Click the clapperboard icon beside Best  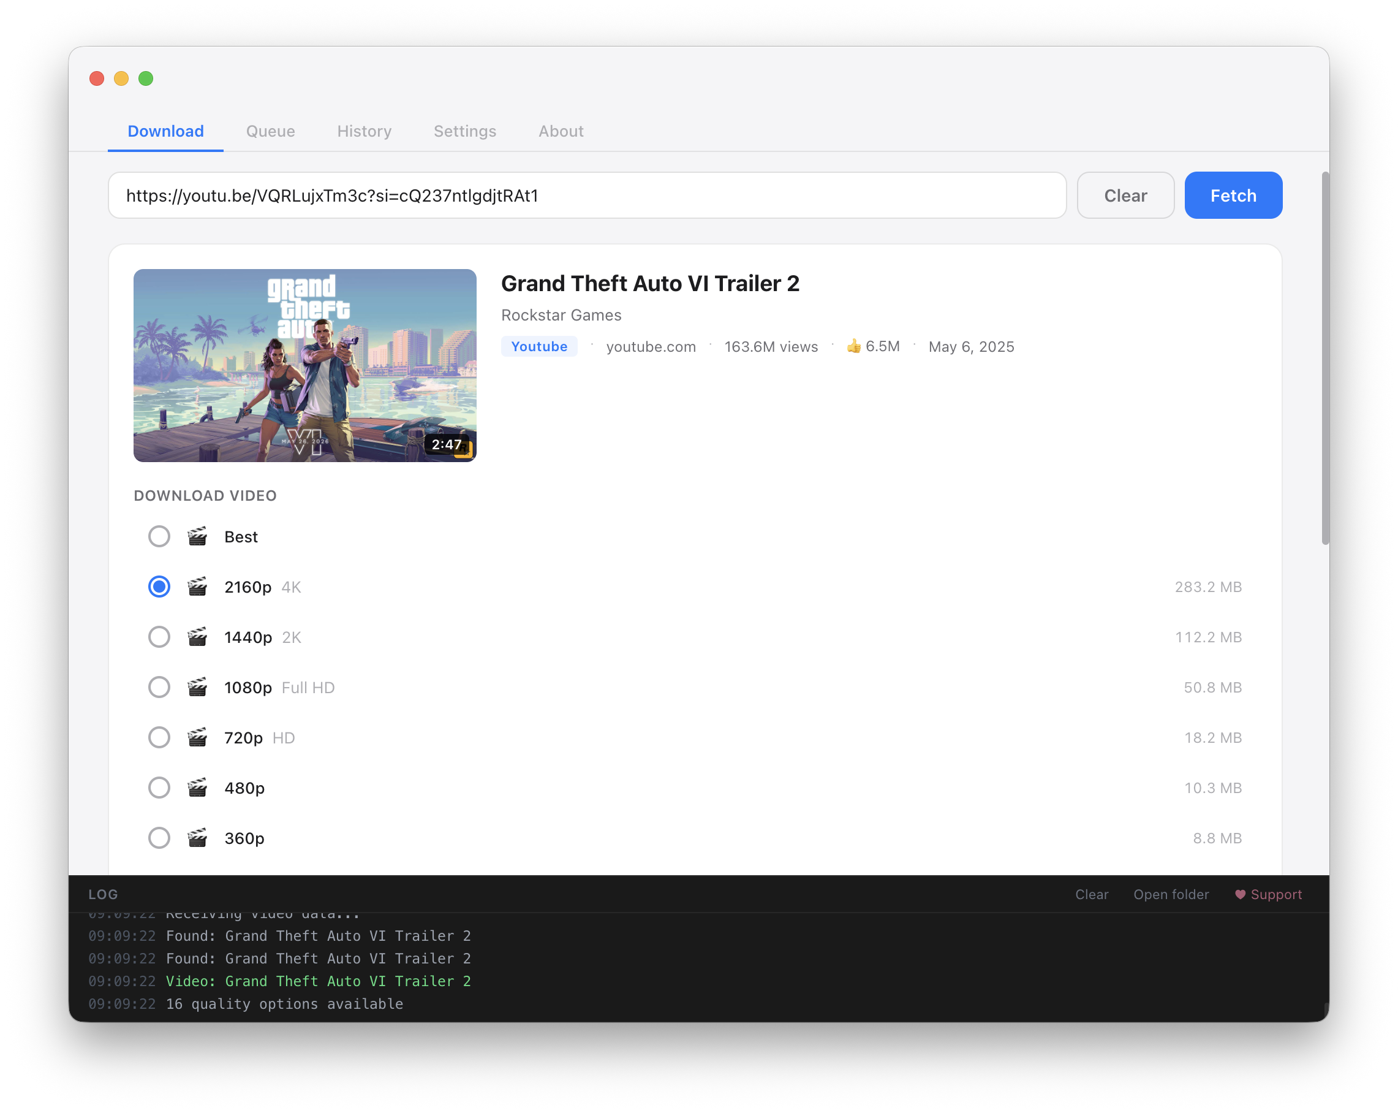[197, 536]
